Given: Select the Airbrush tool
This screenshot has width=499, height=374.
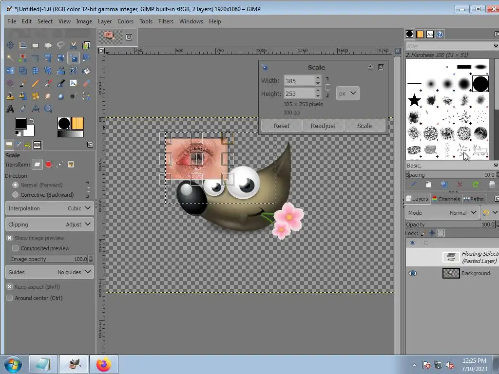Looking at the screenshot, I should tap(48, 83).
